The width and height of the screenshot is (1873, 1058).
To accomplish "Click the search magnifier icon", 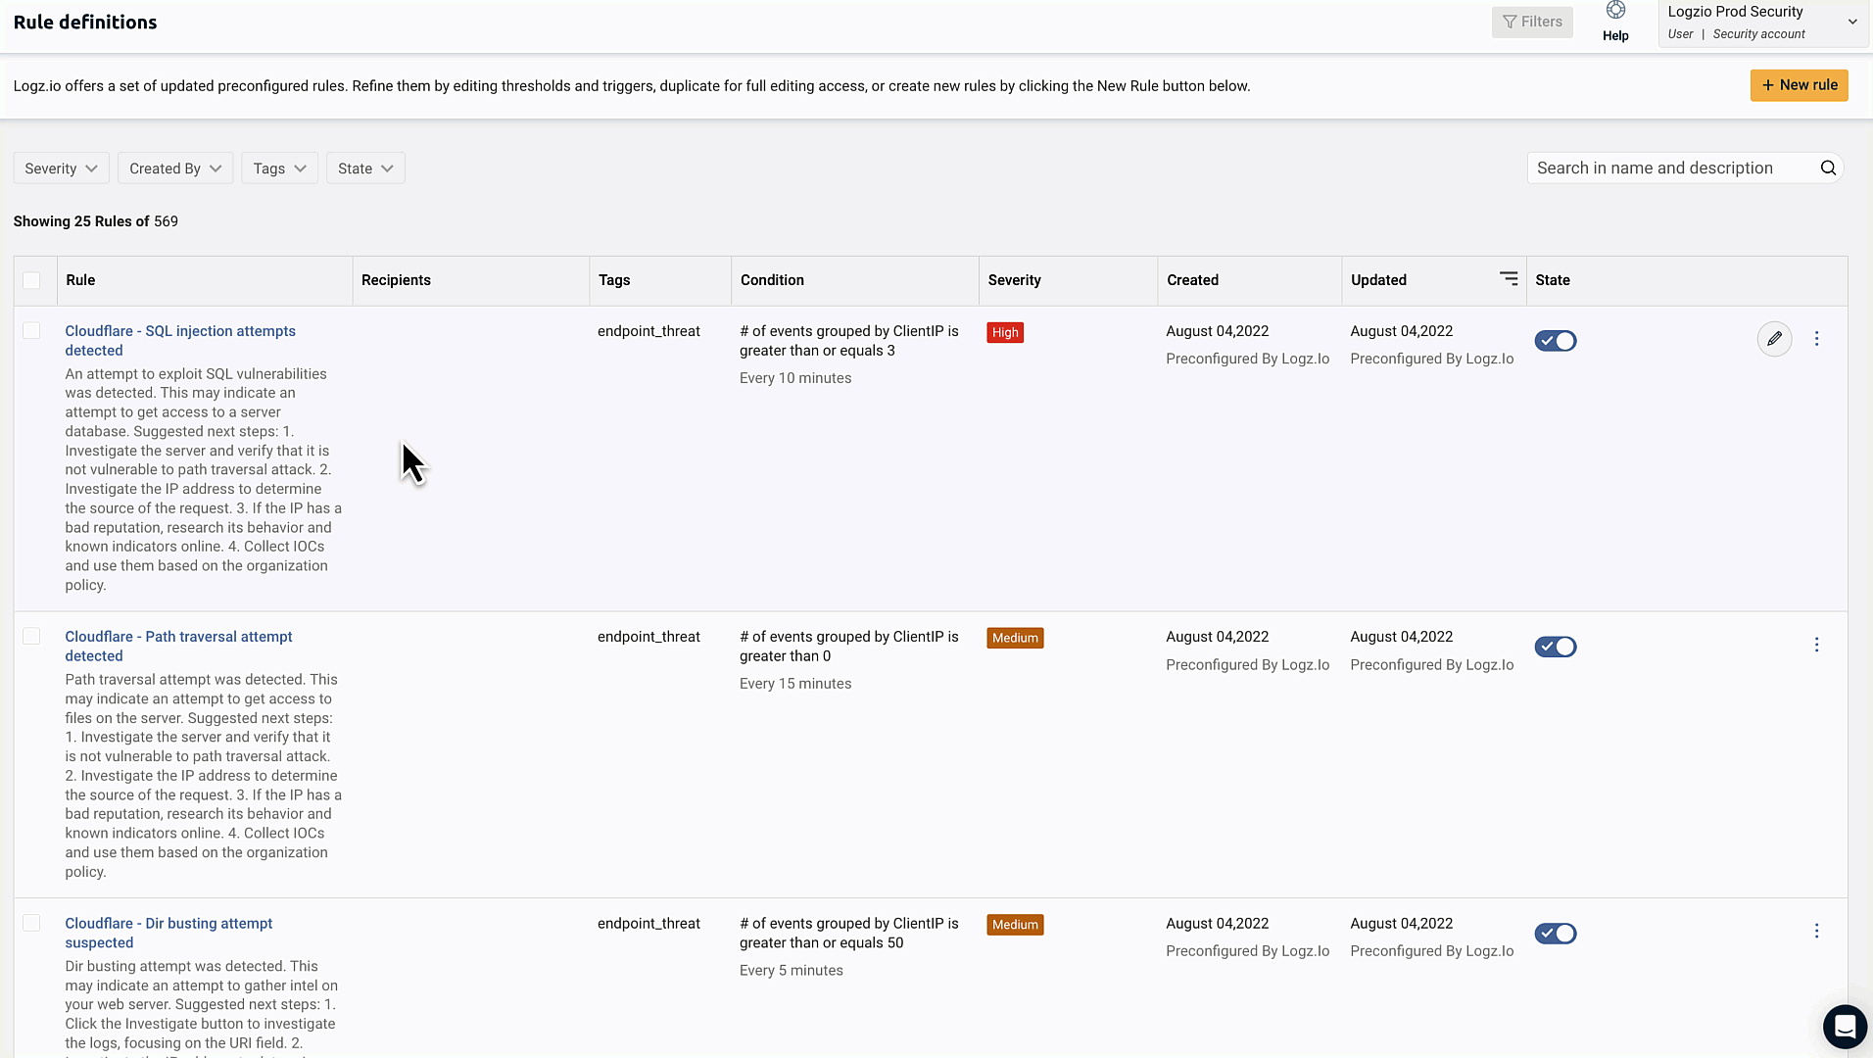I will (1828, 168).
